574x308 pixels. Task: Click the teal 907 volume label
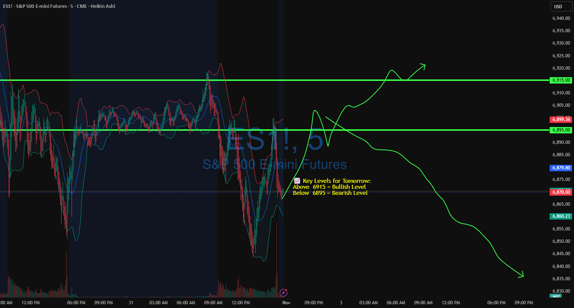coord(556,296)
